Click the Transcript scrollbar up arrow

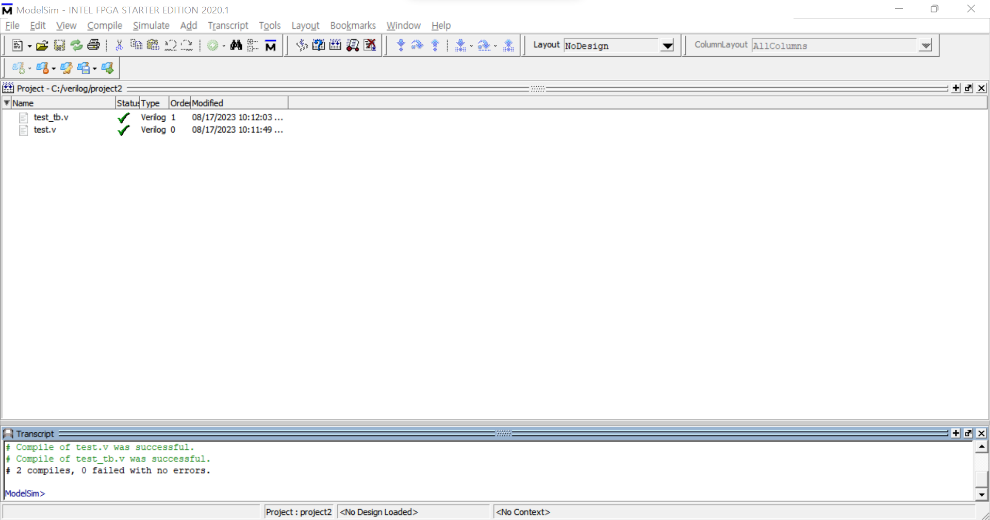981,447
